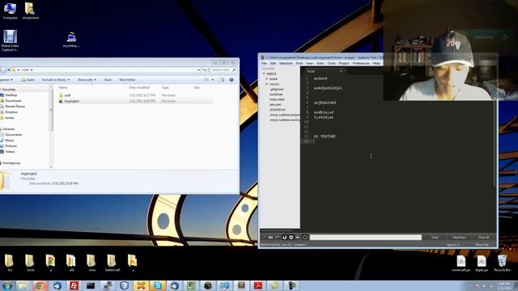The width and height of the screenshot is (518, 291).
Task: Open FileZilla from the taskbar
Action: coord(74,285)
